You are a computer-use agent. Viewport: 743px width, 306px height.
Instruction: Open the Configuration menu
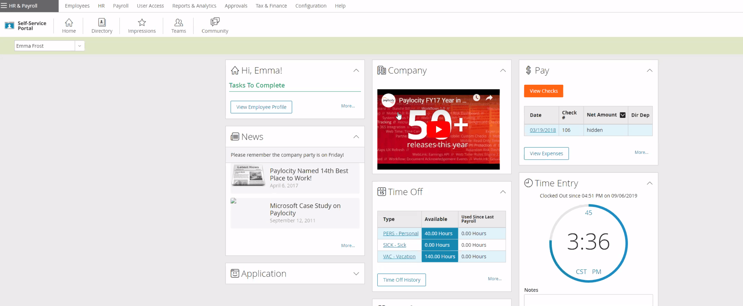coord(311,6)
